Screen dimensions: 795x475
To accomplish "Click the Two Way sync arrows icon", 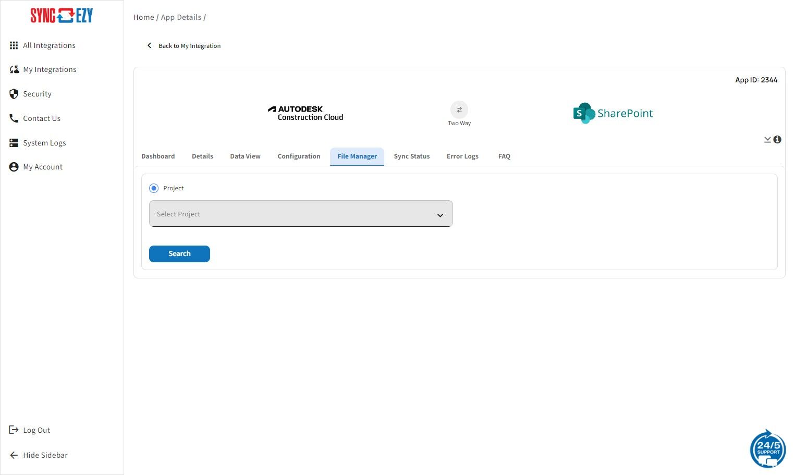I will pyautogui.click(x=459, y=109).
